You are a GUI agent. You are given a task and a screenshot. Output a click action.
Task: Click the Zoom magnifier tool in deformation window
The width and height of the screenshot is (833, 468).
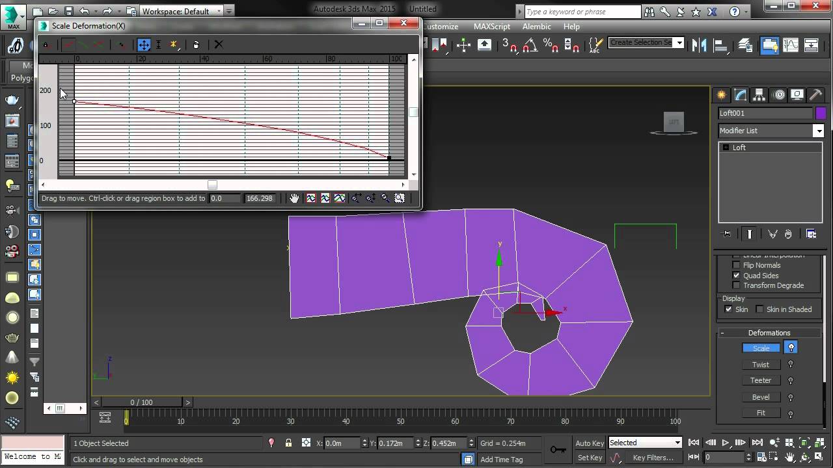[385, 198]
